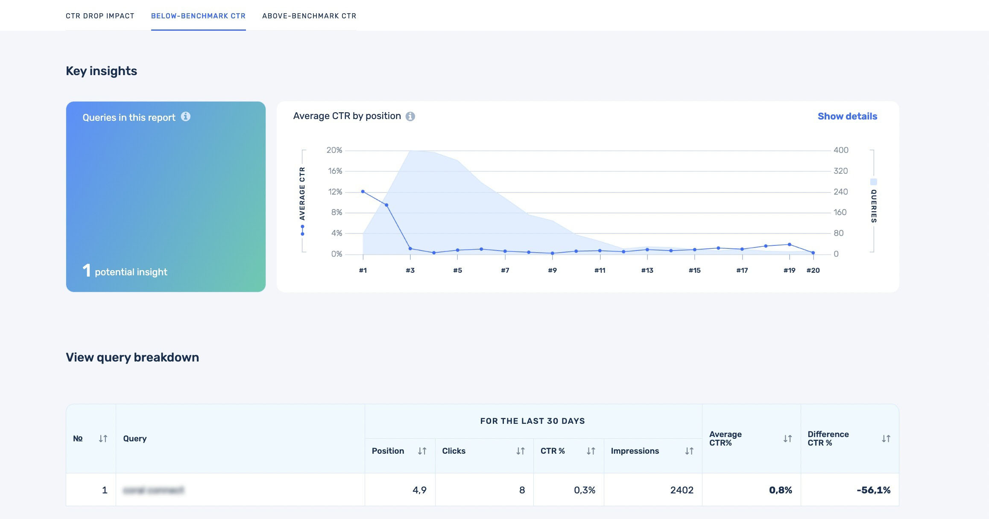
Task: Click the CTR value 0,3%
Action: [x=585, y=490]
